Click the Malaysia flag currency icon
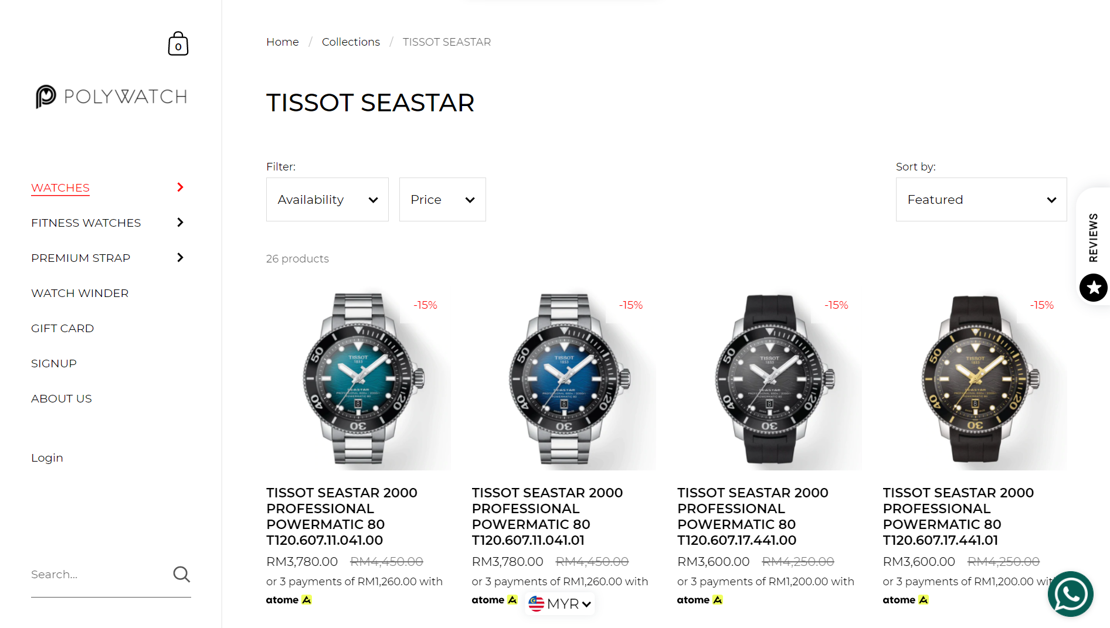This screenshot has height=628, width=1110. 536,603
